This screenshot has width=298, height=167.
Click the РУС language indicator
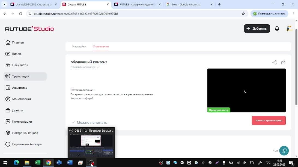(x=268, y=163)
